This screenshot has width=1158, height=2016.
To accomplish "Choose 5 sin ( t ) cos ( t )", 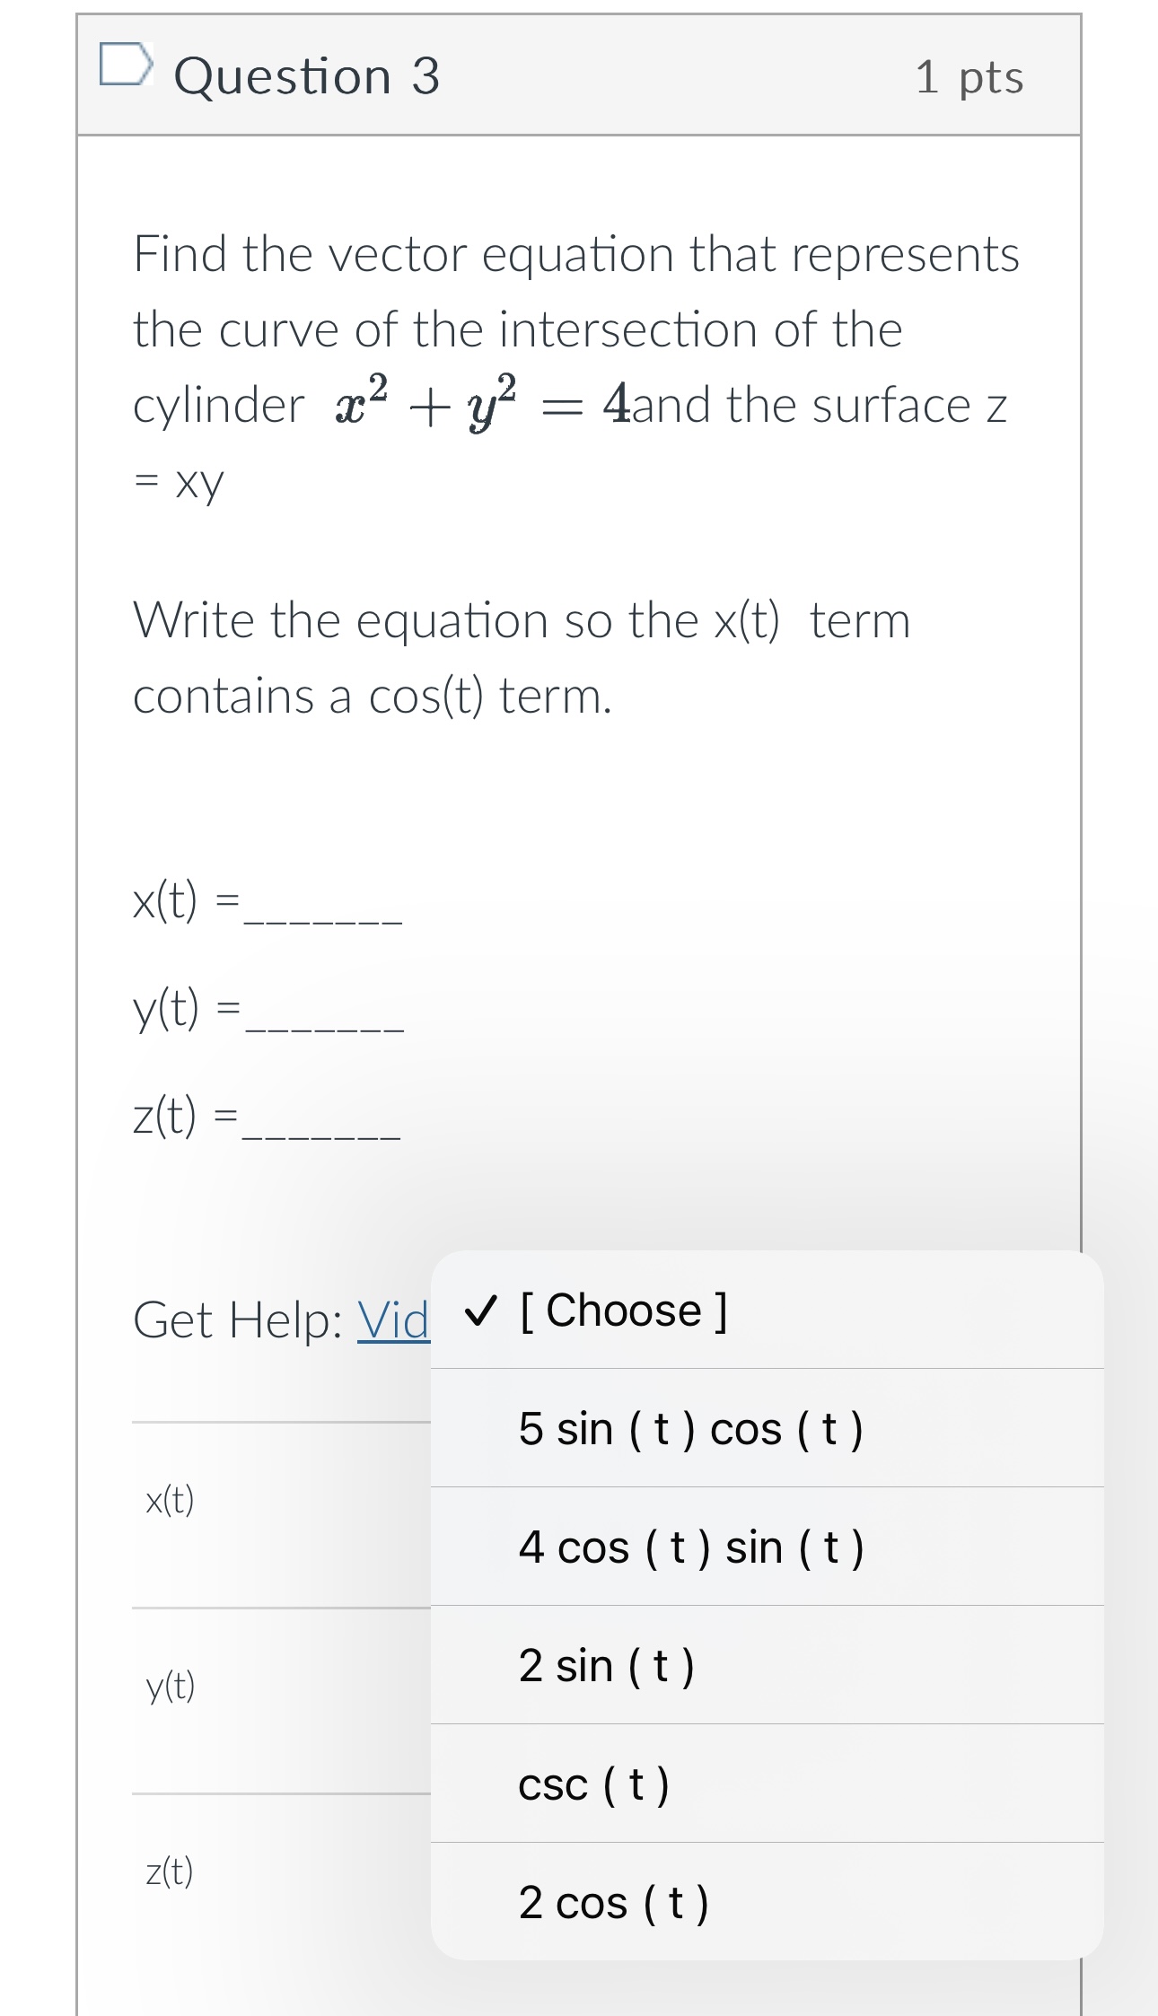I will click(x=691, y=1428).
